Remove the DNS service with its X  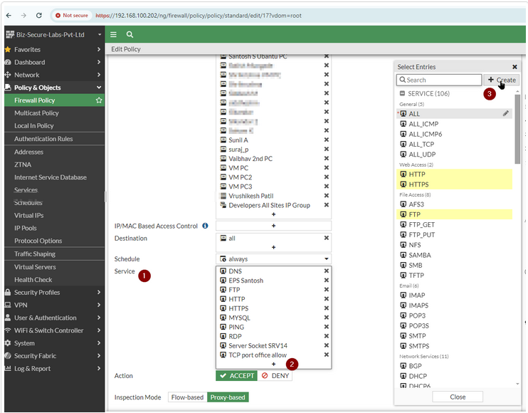pos(327,271)
